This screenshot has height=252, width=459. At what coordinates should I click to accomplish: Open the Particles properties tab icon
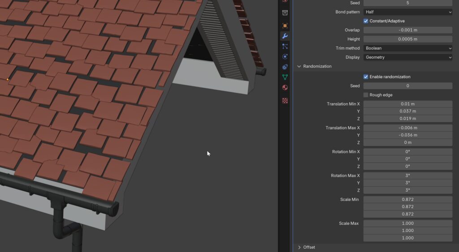point(285,46)
